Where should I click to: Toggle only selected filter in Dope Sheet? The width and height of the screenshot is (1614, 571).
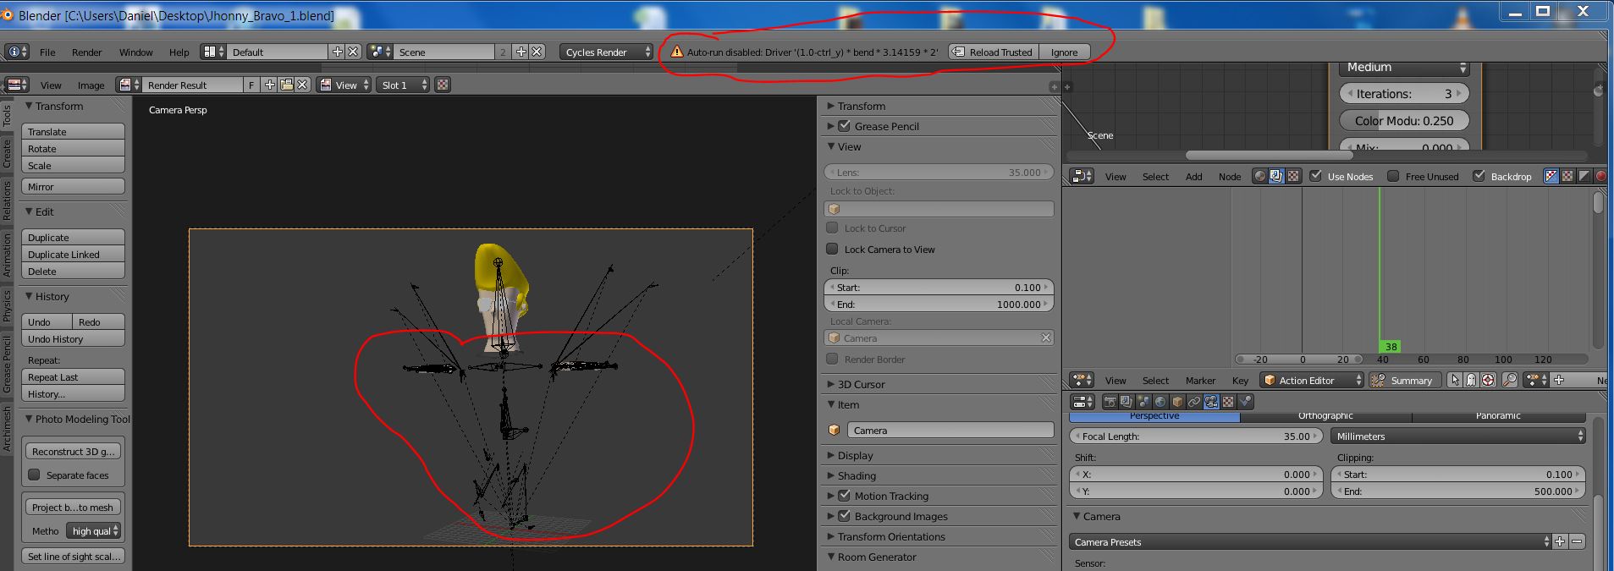tap(1455, 380)
